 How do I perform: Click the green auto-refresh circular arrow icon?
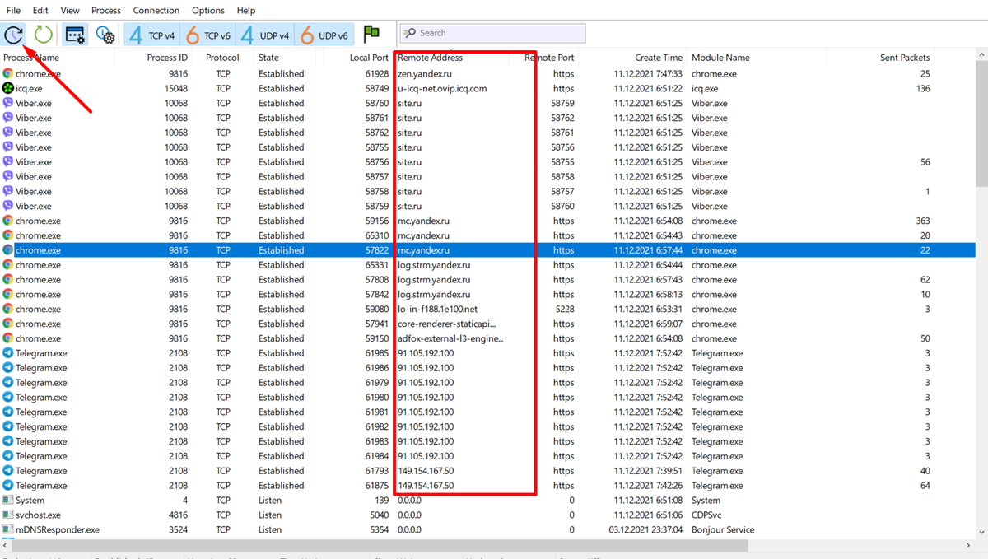tap(44, 35)
